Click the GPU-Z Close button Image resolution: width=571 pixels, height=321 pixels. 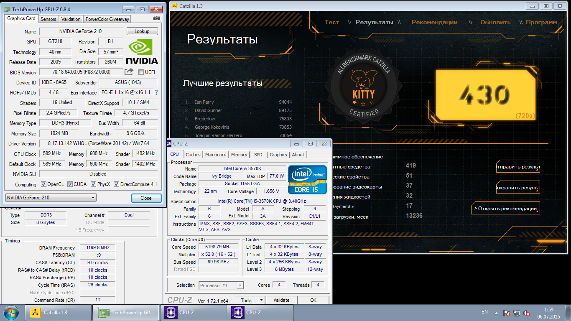click(146, 198)
